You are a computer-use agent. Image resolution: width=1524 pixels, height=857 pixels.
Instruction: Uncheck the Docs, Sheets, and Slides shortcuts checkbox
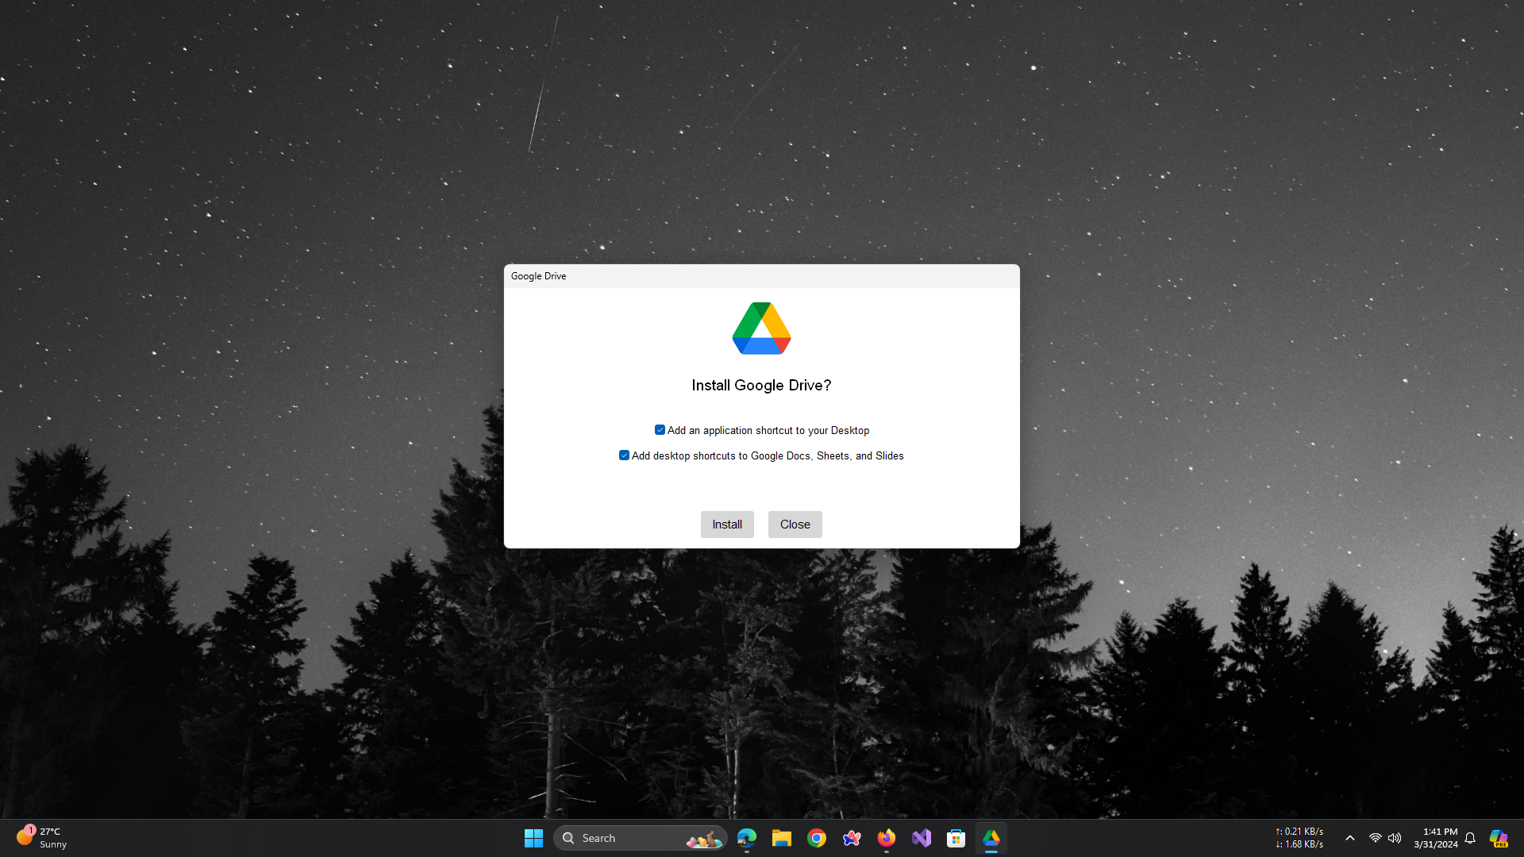pyautogui.click(x=624, y=455)
